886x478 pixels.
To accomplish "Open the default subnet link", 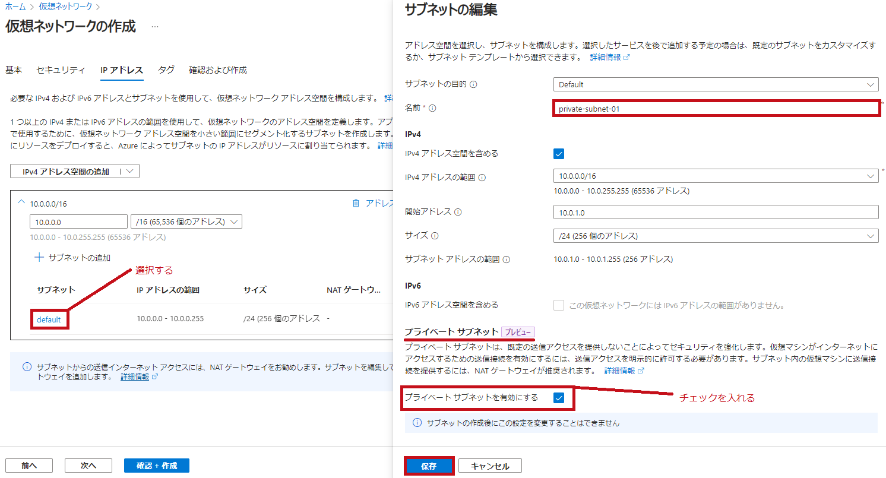I will click(x=49, y=319).
